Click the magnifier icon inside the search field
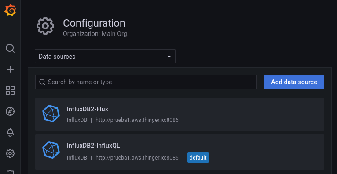337x174 pixels. pos(42,82)
